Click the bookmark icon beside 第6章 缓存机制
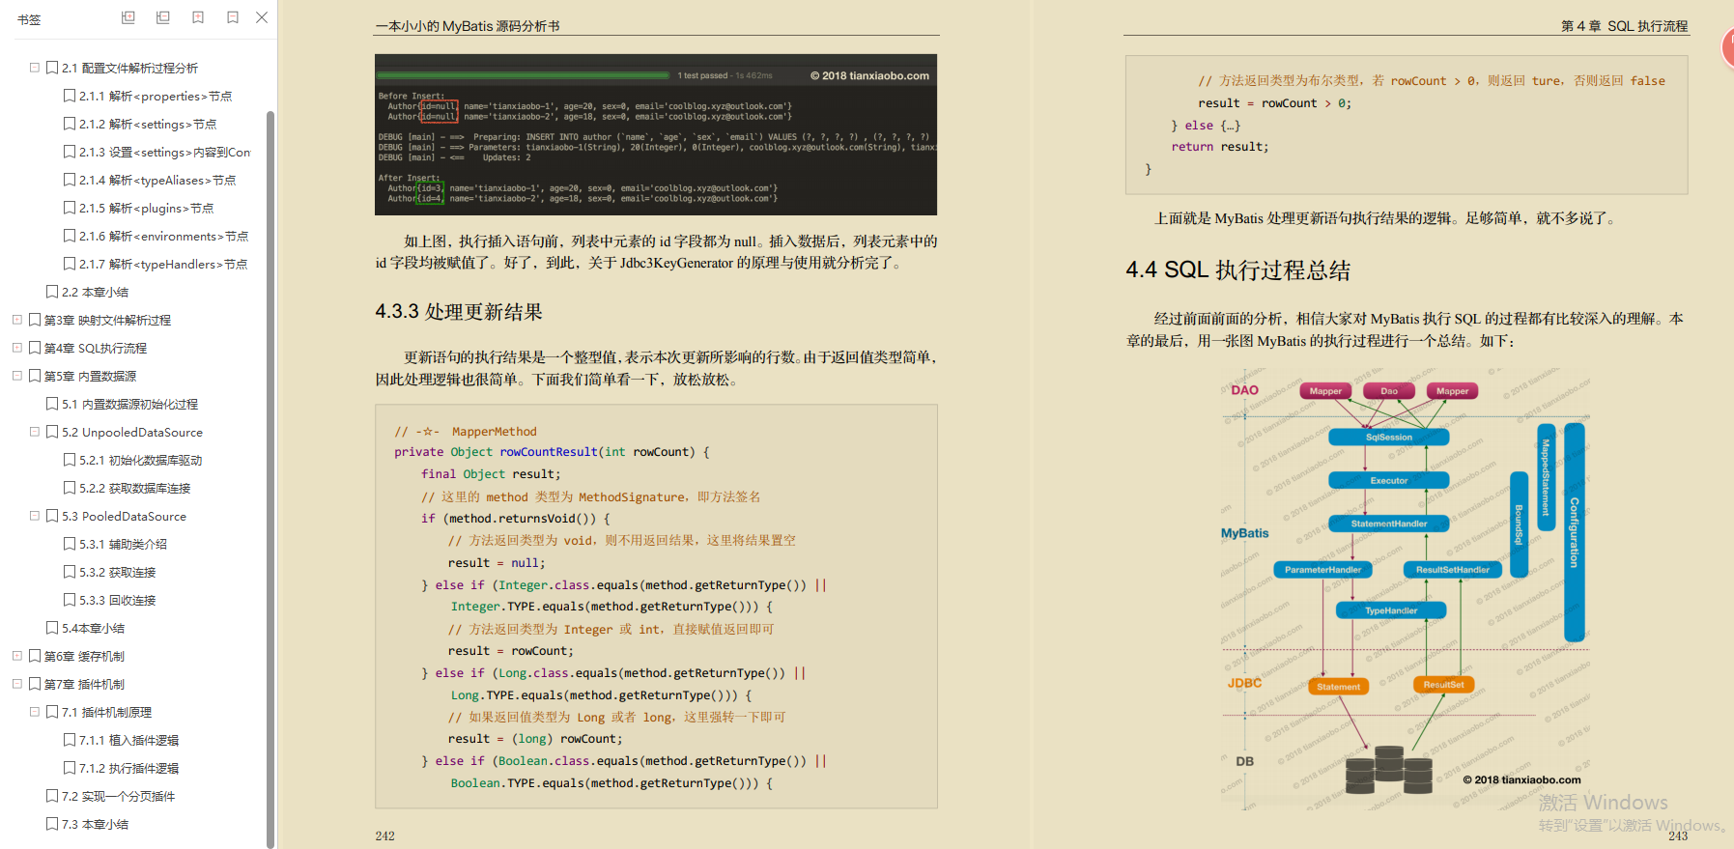Viewport: 1734px width, 849px height. (x=35, y=656)
